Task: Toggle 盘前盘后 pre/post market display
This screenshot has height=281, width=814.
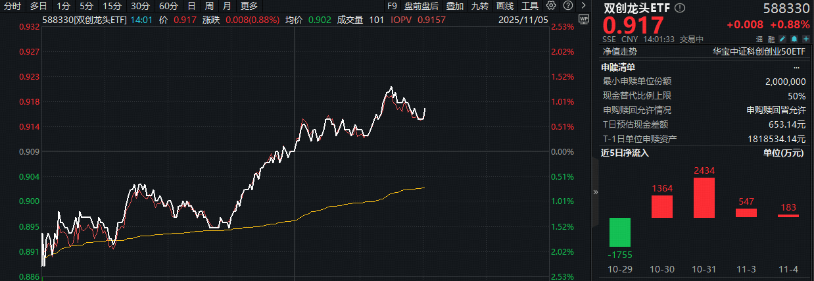Action: point(421,6)
